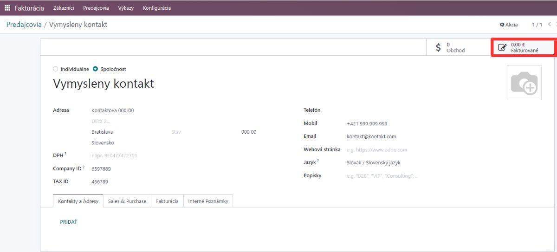Image resolution: width=557 pixels, height=252 pixels.
Task: Go to previous record arrow
Action: (550, 25)
